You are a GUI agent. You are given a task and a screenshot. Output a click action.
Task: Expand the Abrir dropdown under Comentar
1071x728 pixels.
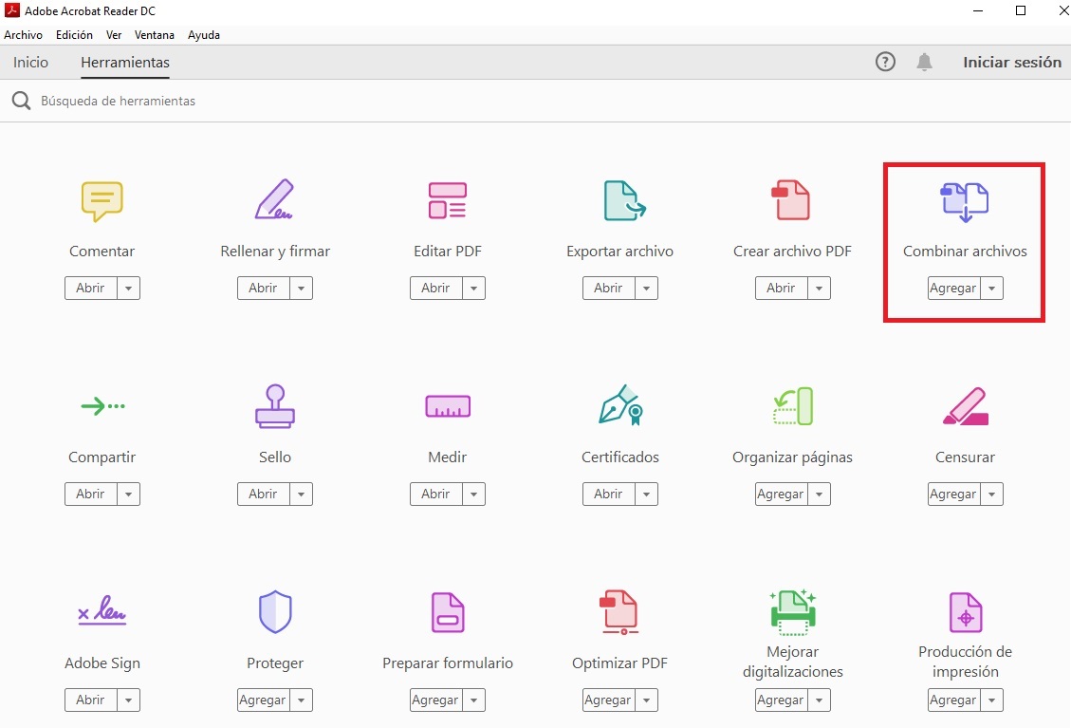tap(128, 288)
